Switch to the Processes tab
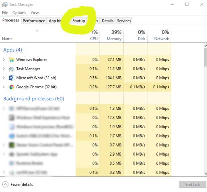 coord(11,20)
